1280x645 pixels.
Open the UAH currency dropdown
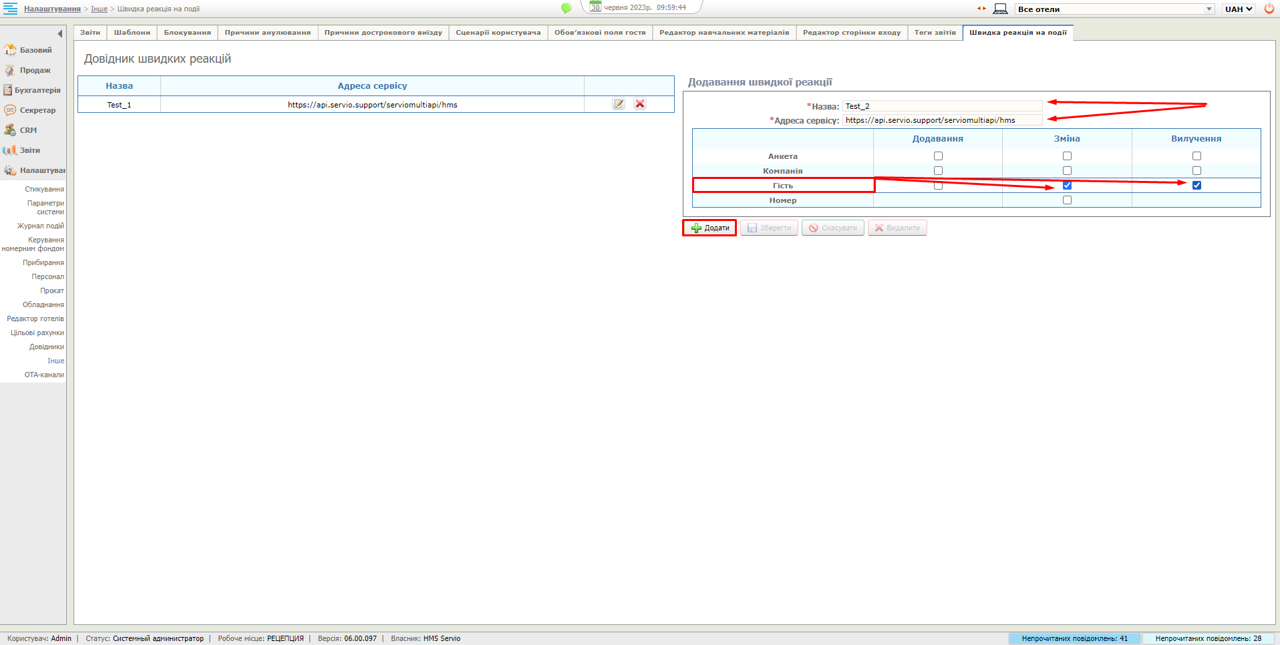coord(1239,9)
